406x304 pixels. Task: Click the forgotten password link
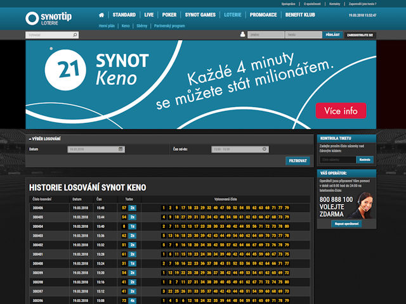[362, 4]
